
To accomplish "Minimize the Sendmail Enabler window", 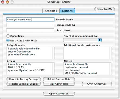I will coord(7,2).
